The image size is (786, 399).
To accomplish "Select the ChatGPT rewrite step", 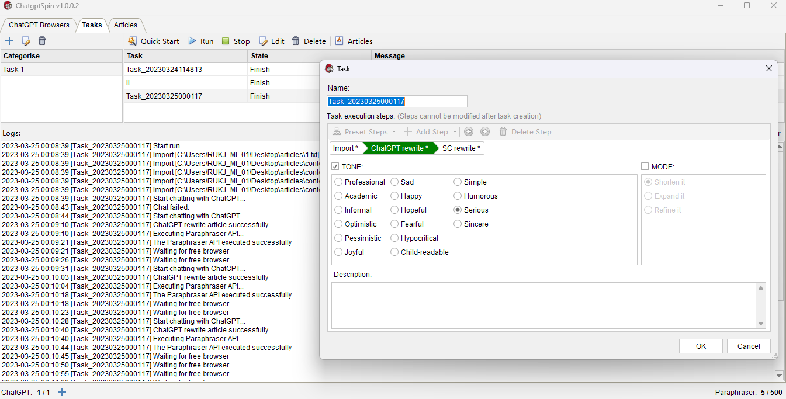I will pyautogui.click(x=400, y=148).
